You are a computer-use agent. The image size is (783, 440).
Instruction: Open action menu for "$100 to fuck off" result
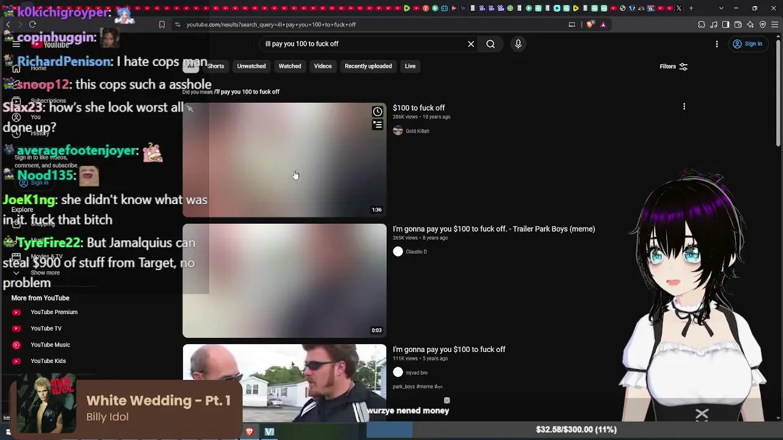[684, 107]
